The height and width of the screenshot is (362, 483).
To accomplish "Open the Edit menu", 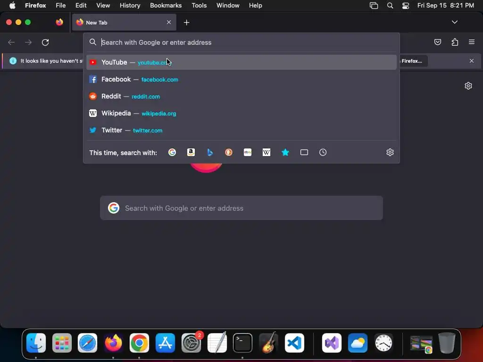I will 81,5.
